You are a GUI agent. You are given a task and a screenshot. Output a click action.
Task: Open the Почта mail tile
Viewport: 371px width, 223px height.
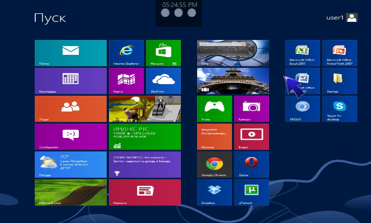click(x=70, y=53)
